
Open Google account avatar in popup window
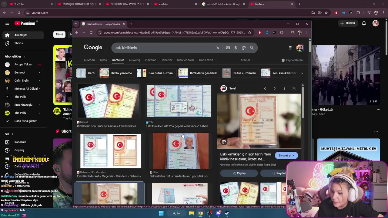(x=300, y=48)
